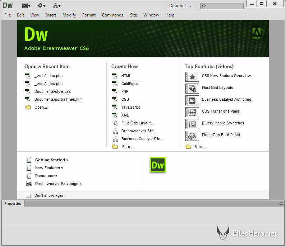The height and width of the screenshot is (247, 286).
Task: Open the Modify menu
Action: tap(69, 15)
